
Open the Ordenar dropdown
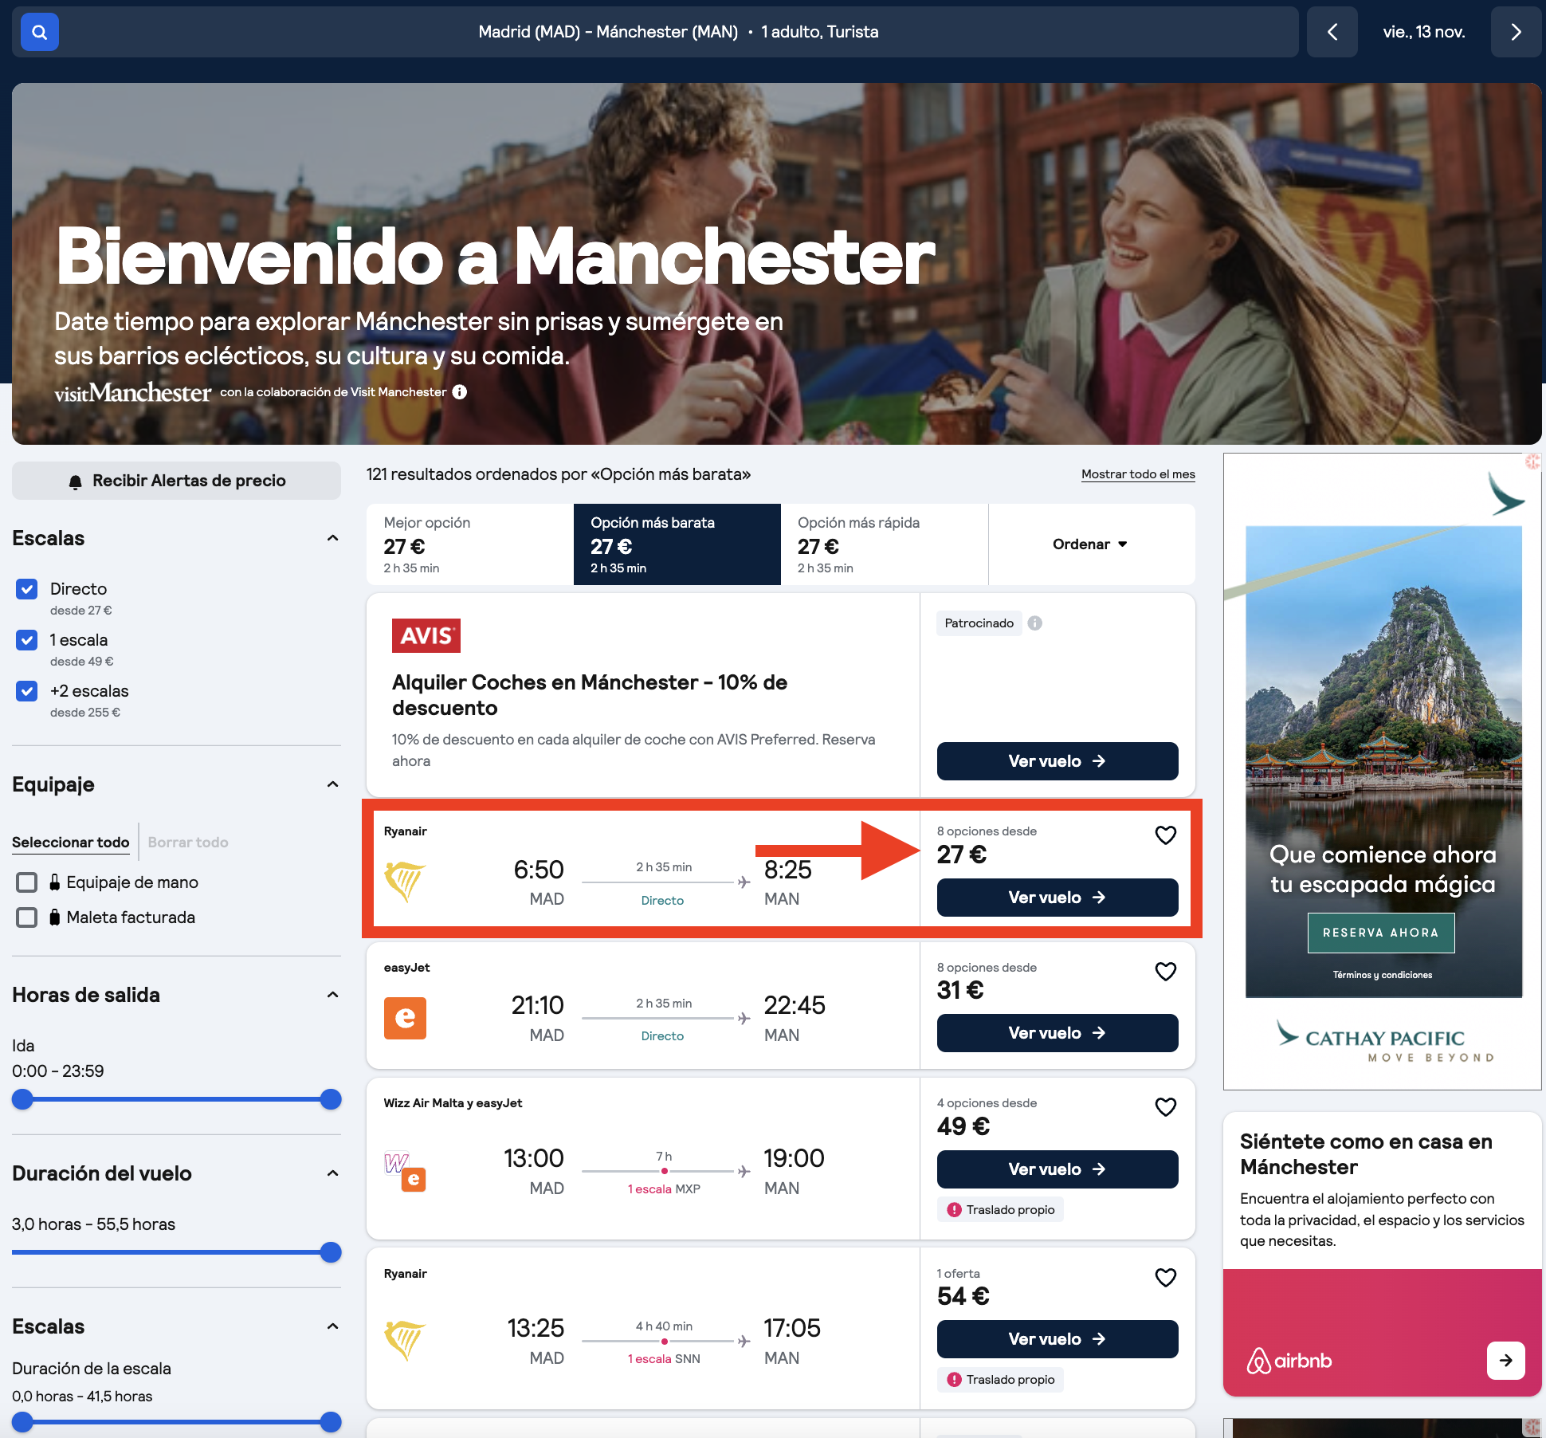1091,544
